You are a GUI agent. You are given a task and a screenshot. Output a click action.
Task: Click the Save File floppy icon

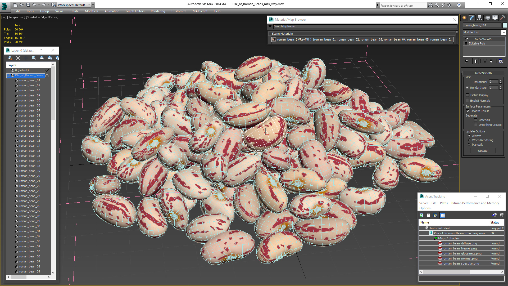coord(28,5)
